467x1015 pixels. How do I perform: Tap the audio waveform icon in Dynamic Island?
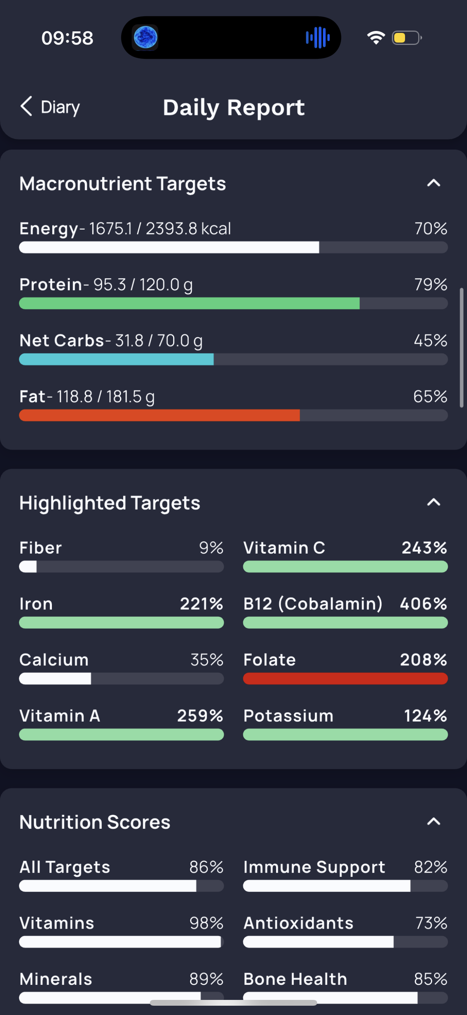tap(318, 38)
